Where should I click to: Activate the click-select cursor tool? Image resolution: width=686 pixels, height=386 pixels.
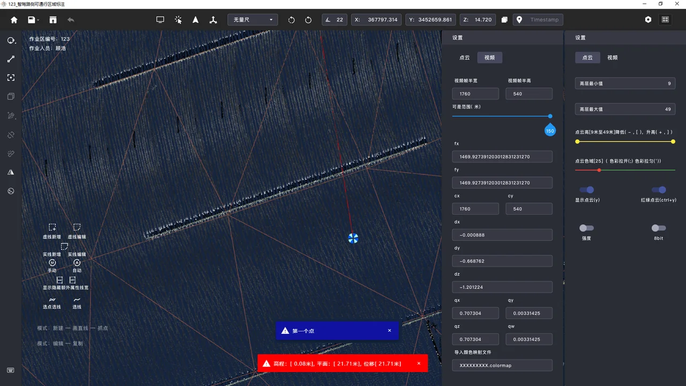pos(178,20)
